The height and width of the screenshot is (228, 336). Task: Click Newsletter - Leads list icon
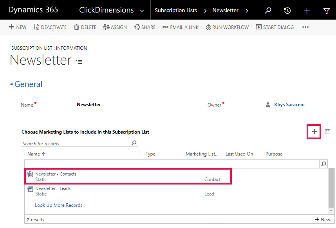[x=30, y=188]
